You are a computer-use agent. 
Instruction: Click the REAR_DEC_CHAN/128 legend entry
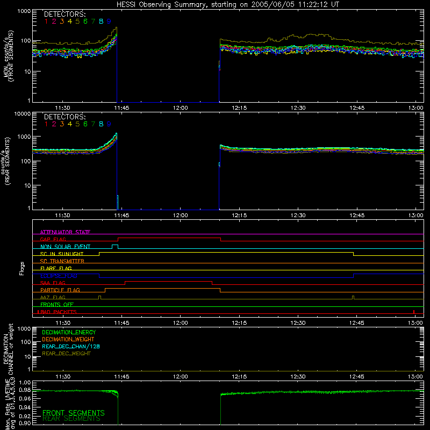tap(71, 346)
